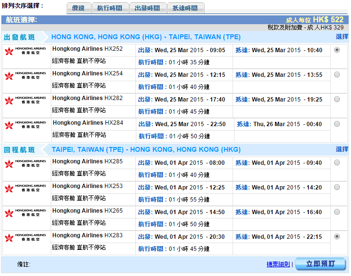Screen dimensions: 351x276
Task: Click Hongkong Airlines logo for flight HX253
Action: click(26, 188)
